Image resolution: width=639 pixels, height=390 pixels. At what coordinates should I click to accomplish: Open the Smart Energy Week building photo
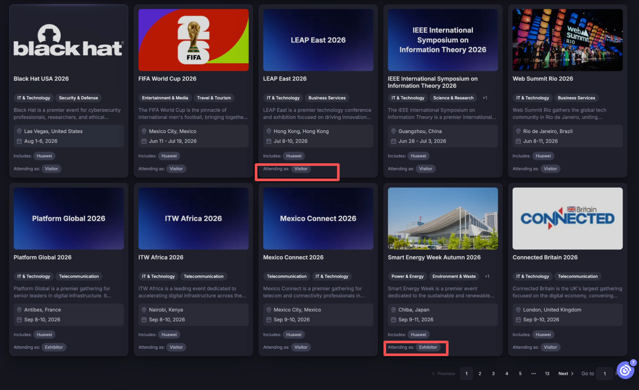pos(443,218)
